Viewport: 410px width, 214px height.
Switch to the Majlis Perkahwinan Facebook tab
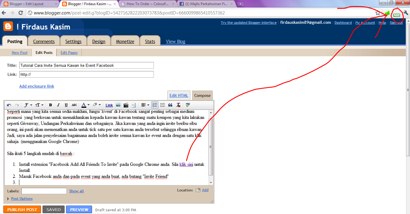[206, 4]
